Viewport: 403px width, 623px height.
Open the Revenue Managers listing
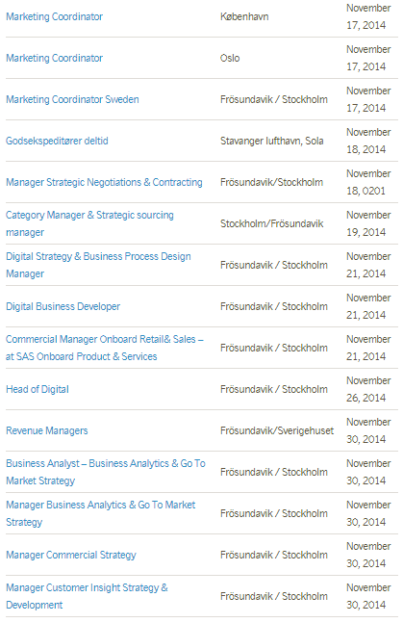tap(47, 430)
